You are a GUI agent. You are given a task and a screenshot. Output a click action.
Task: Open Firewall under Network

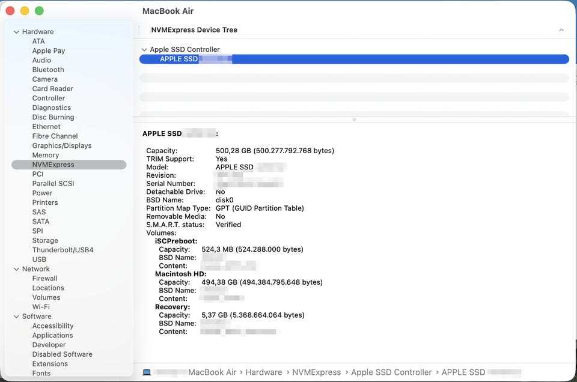click(44, 279)
